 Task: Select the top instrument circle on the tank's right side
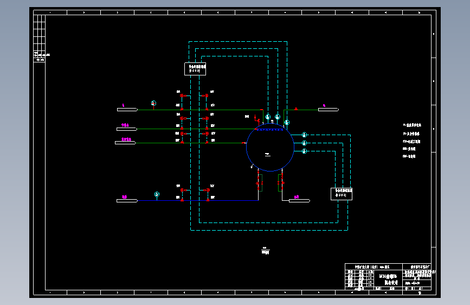pos(304,135)
